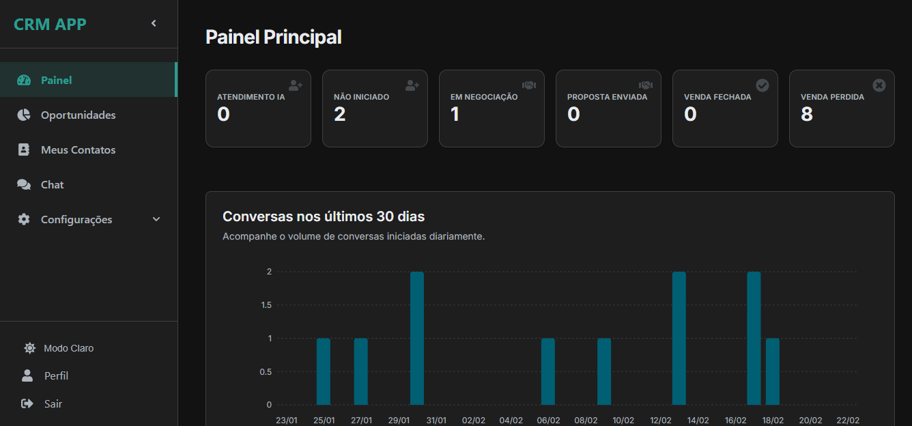Expand the Configurações submenu
This screenshot has width=912, height=426.
156,219
